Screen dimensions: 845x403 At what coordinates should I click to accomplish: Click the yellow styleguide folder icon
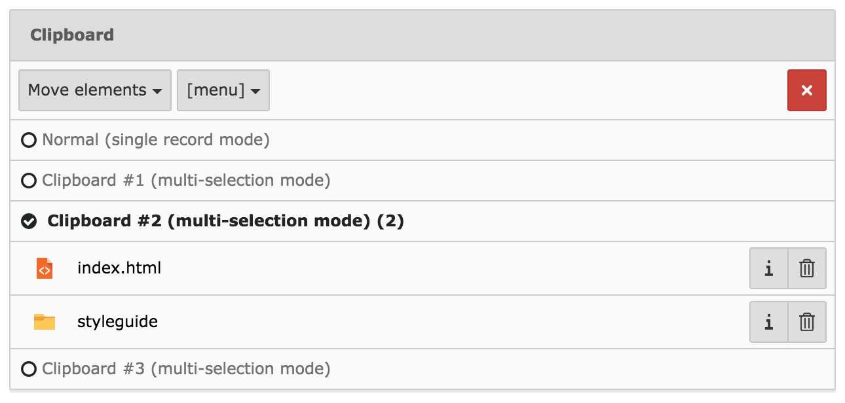tap(45, 322)
